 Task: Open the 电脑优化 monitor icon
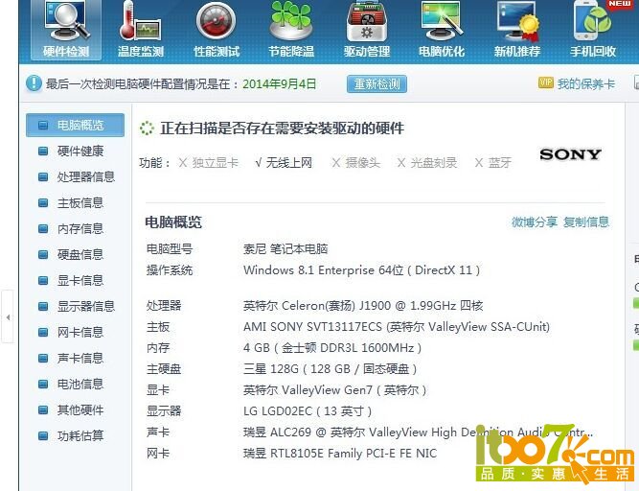(x=442, y=30)
